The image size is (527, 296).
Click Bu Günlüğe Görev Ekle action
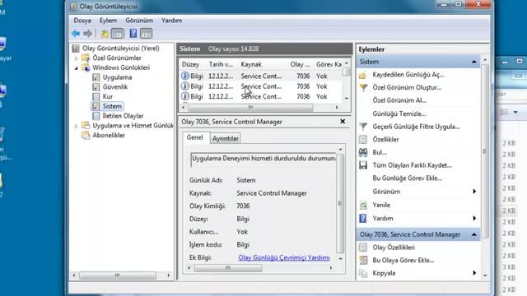[x=408, y=178]
